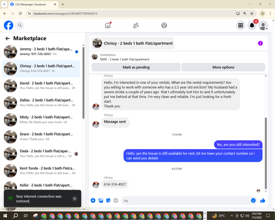The height and width of the screenshot is (220, 275).
Task: Click the message input field Aa
Action: (x=185, y=201)
